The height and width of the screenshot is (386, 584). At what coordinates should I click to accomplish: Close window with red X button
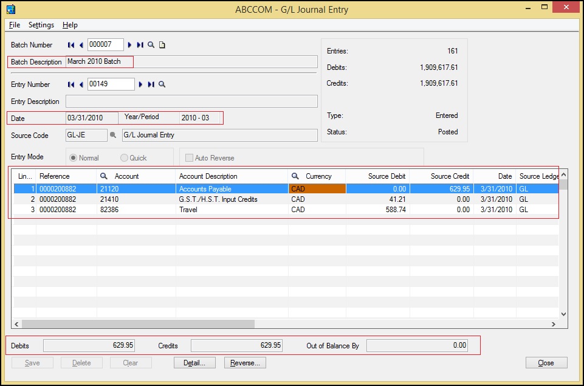(x=566, y=7)
